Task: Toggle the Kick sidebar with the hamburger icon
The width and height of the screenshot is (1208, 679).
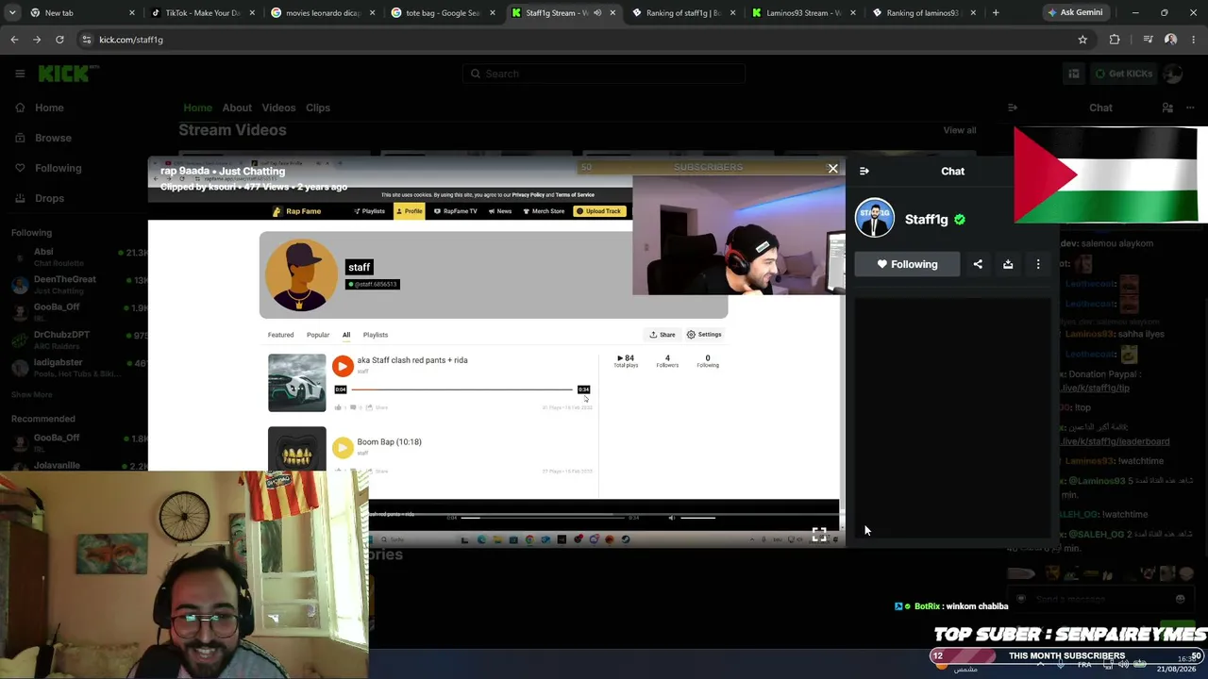Action: click(20, 74)
